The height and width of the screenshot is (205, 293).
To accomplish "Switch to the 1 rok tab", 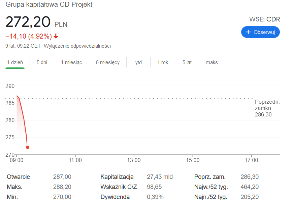I will tap(163, 62).
